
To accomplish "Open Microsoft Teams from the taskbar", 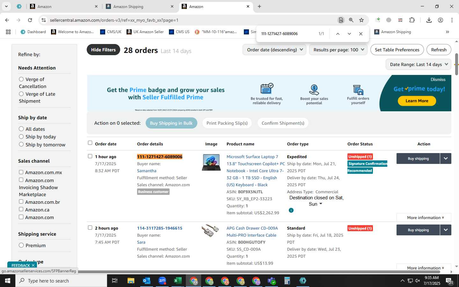I will (x=272, y=281).
